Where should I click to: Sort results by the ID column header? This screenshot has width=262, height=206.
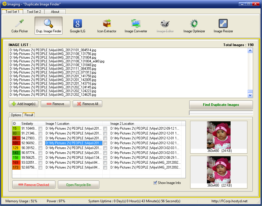[x=16, y=124]
